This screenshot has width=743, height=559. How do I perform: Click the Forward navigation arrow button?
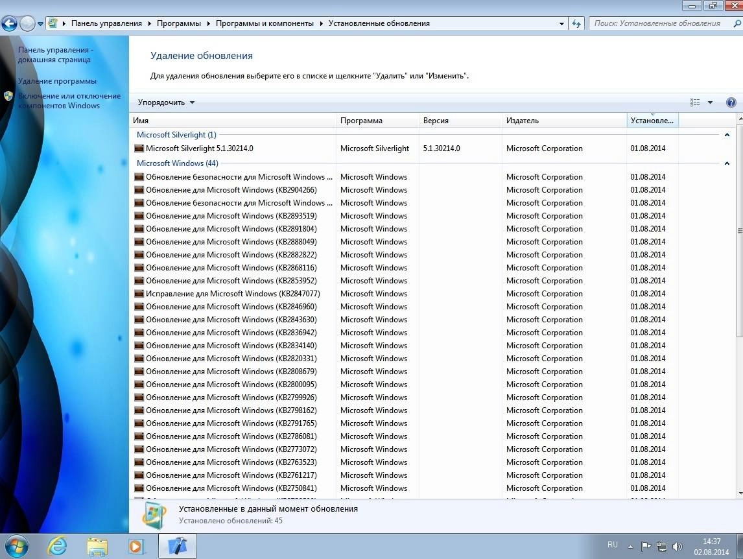(27, 23)
